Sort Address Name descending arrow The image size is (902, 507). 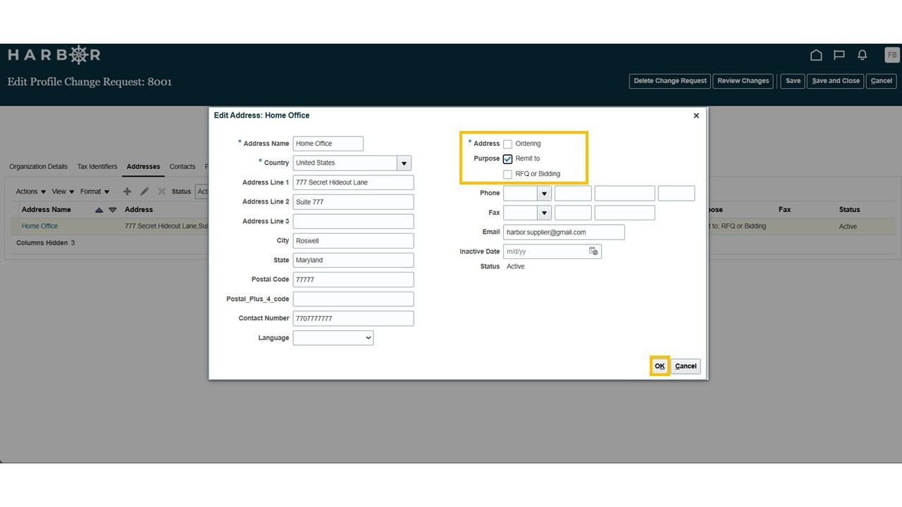click(x=112, y=210)
